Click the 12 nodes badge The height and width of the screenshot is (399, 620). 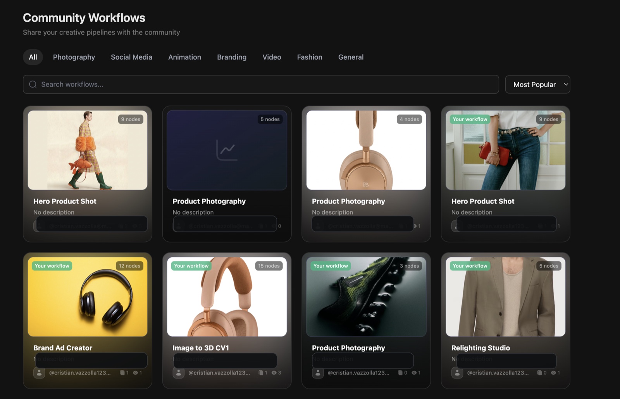129,266
